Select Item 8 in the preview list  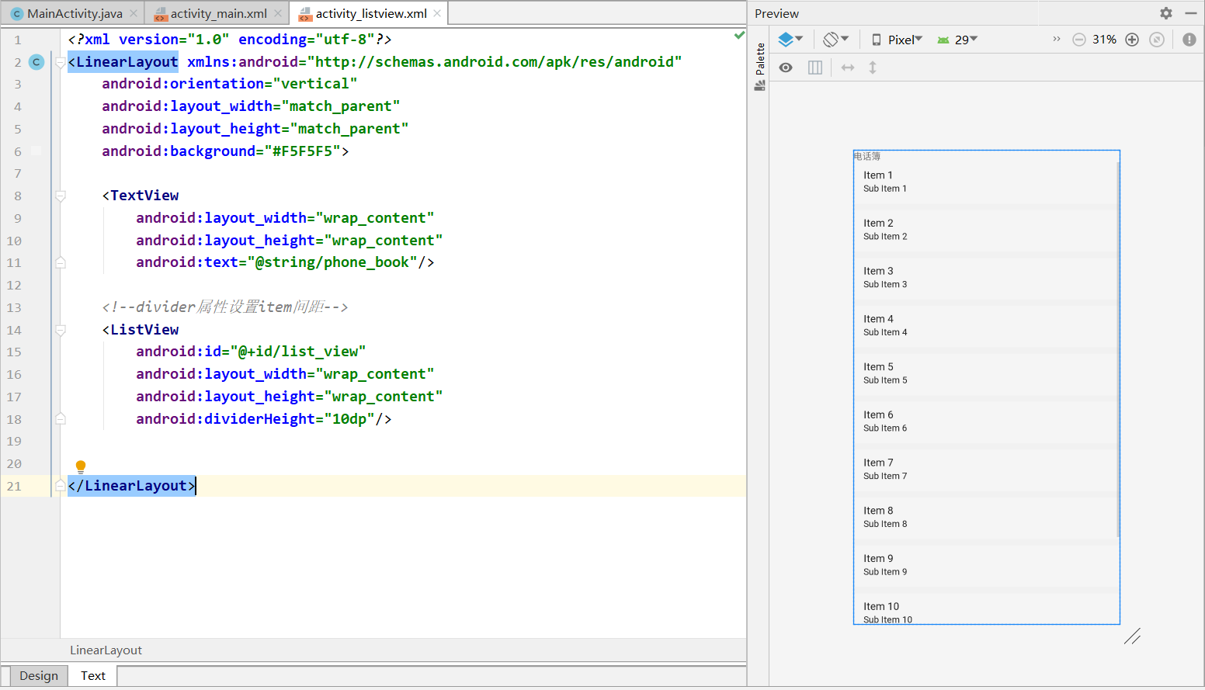985,518
